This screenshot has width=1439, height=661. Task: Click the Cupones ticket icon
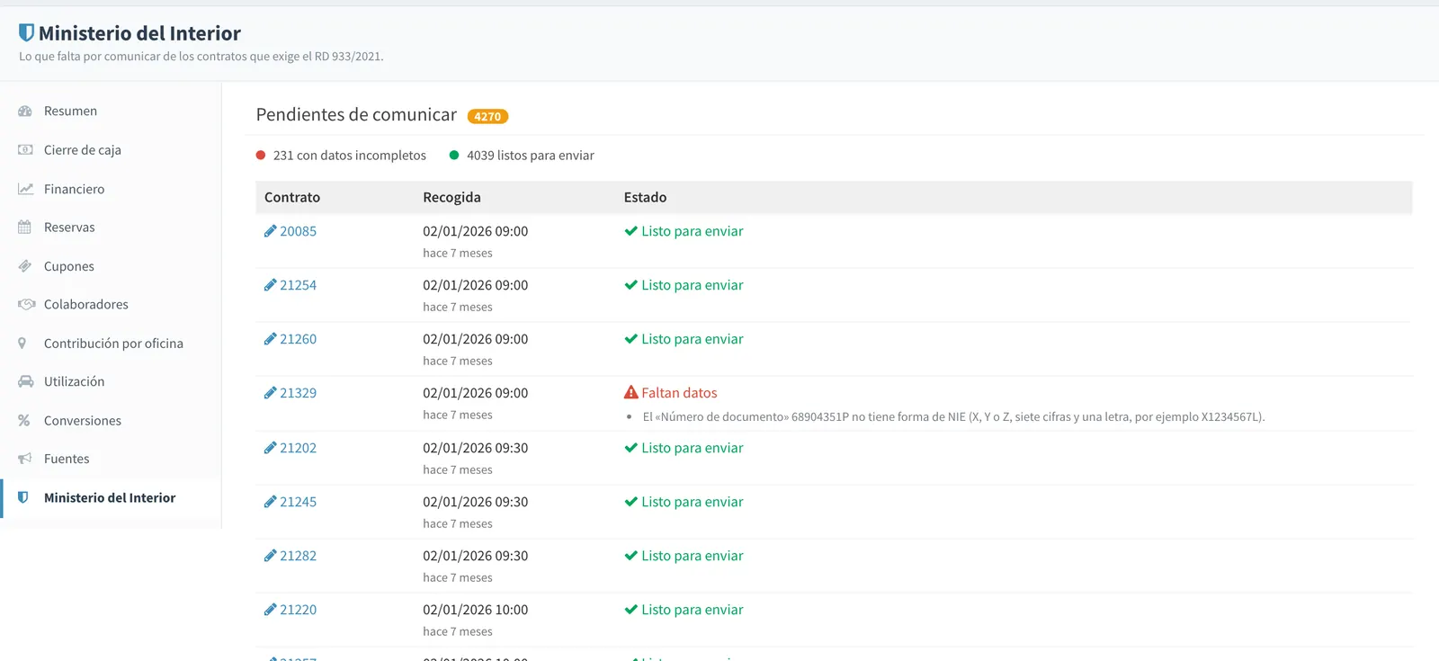coord(25,266)
